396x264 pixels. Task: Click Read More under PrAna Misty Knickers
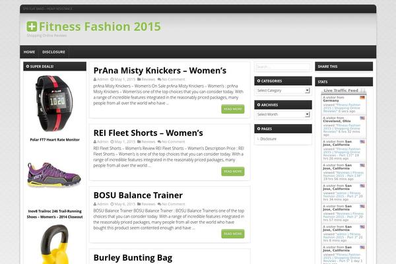233,109
